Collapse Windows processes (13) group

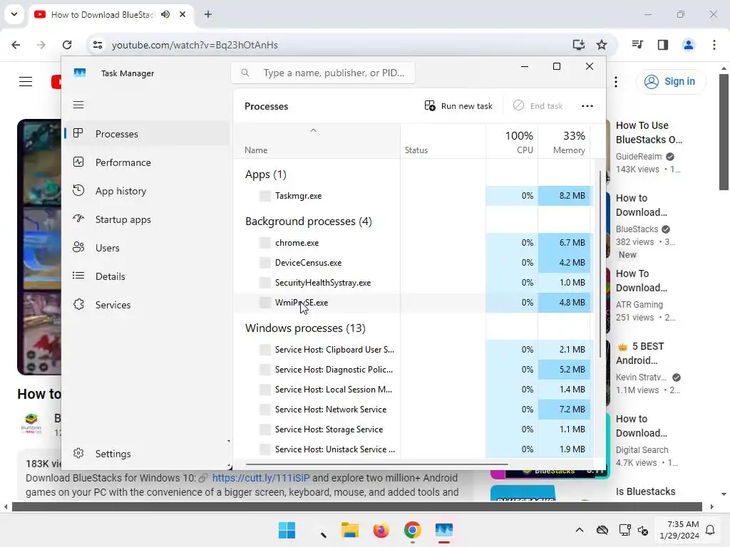point(305,328)
